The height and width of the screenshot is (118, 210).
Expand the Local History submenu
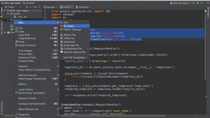tap(37, 89)
